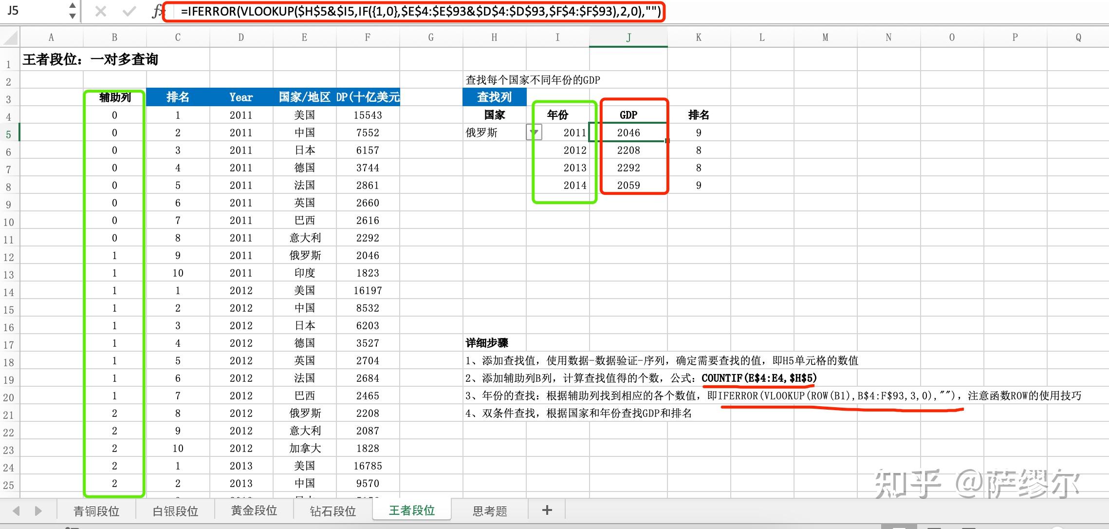1109x529 pixels.
Task: Click the Name Box showing J5
Action: pos(34,11)
